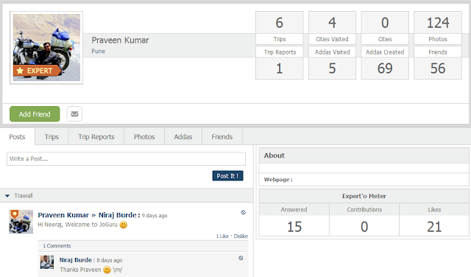This screenshot has width=471, height=277.
Task: Open the envelope message icon button
Action: pyautogui.click(x=74, y=114)
